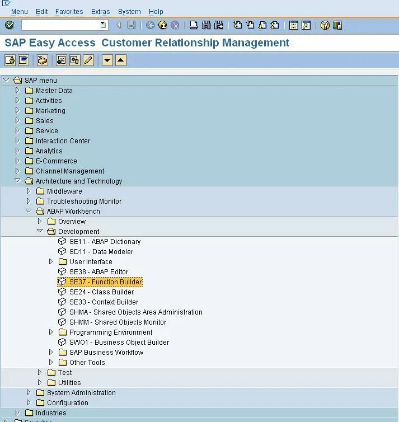This screenshot has width=399, height=422.
Task: Expand the Master Data folder
Action: (x=17, y=90)
